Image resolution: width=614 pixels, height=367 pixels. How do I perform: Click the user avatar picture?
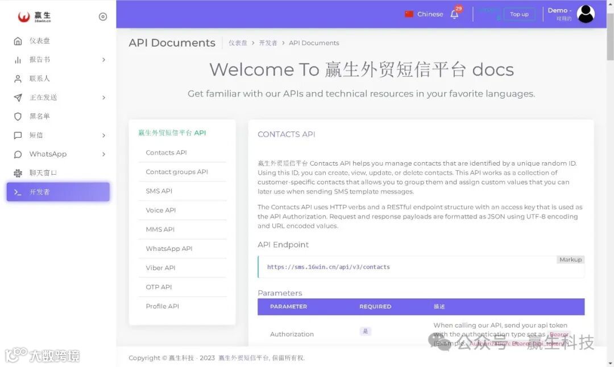click(x=586, y=14)
